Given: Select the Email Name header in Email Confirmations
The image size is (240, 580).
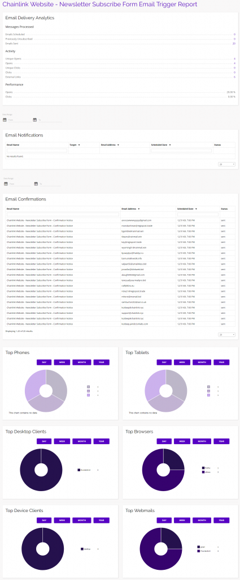Looking at the screenshot, I should (12, 209).
